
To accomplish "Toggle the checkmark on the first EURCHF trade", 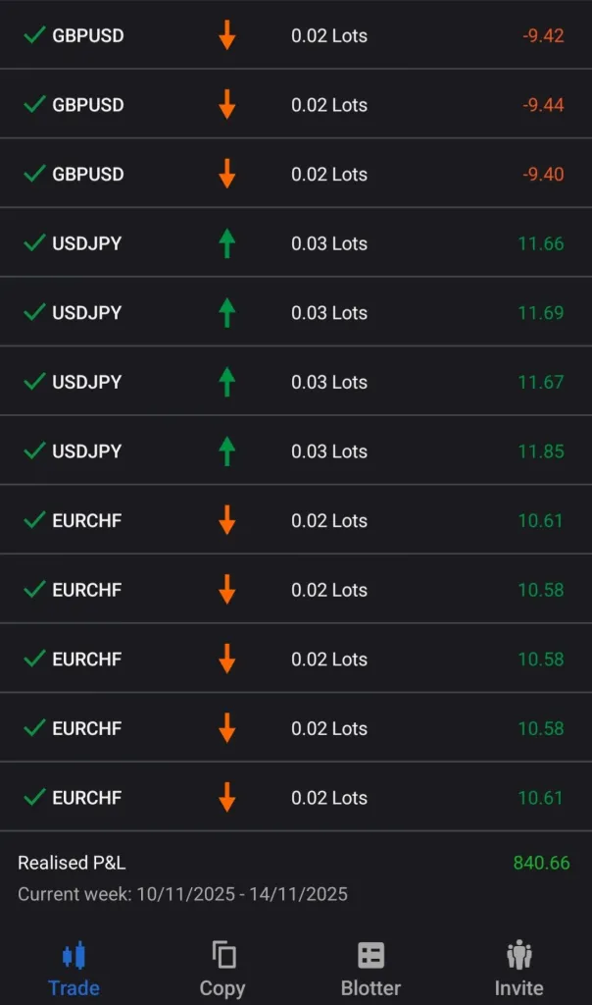I will (34, 520).
